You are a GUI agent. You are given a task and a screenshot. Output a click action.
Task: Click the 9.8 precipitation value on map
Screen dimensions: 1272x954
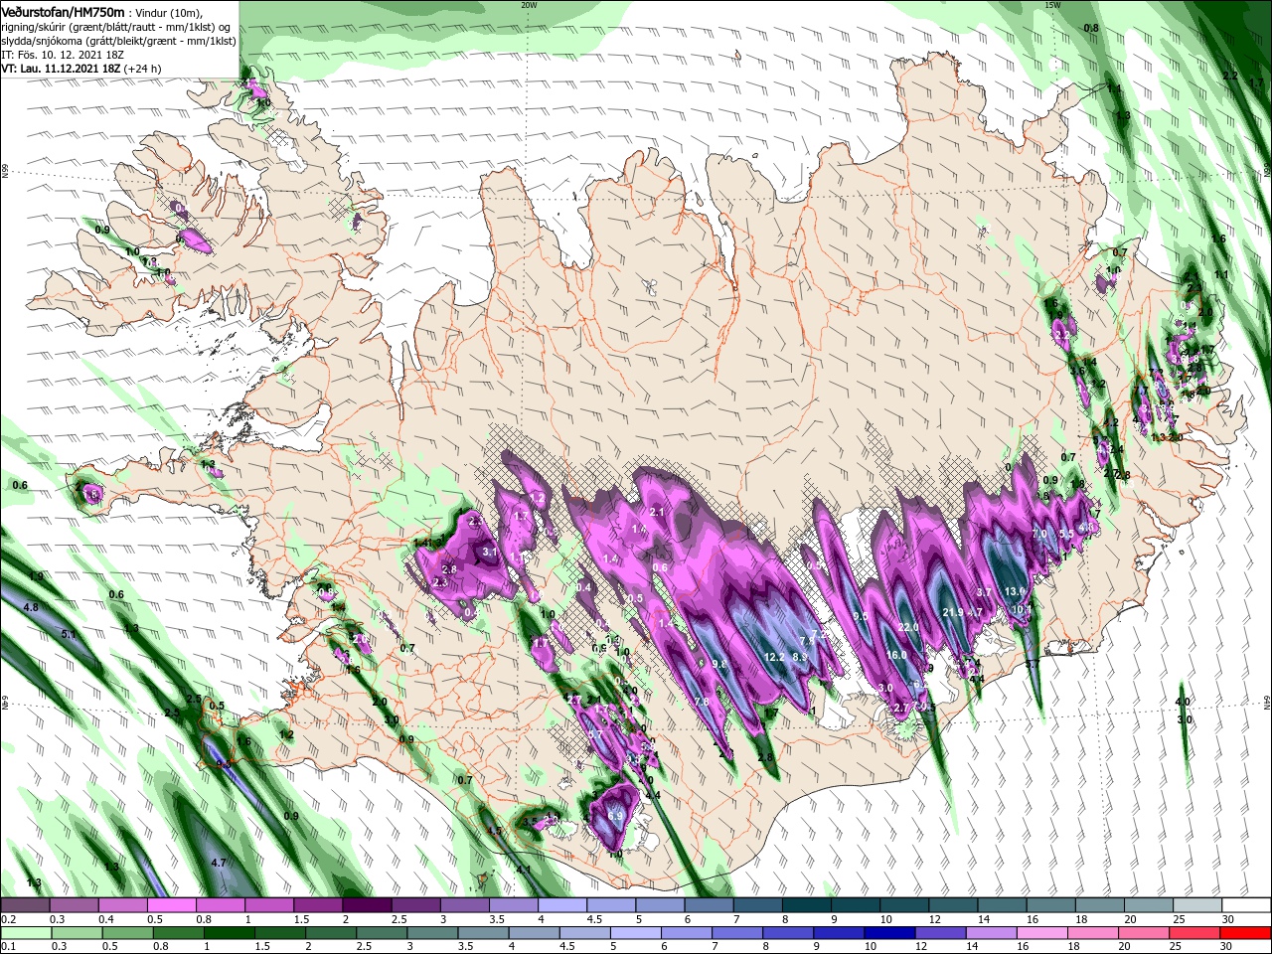point(720,663)
